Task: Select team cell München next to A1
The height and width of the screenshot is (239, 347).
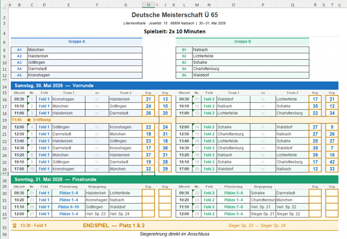Action: 85,50
